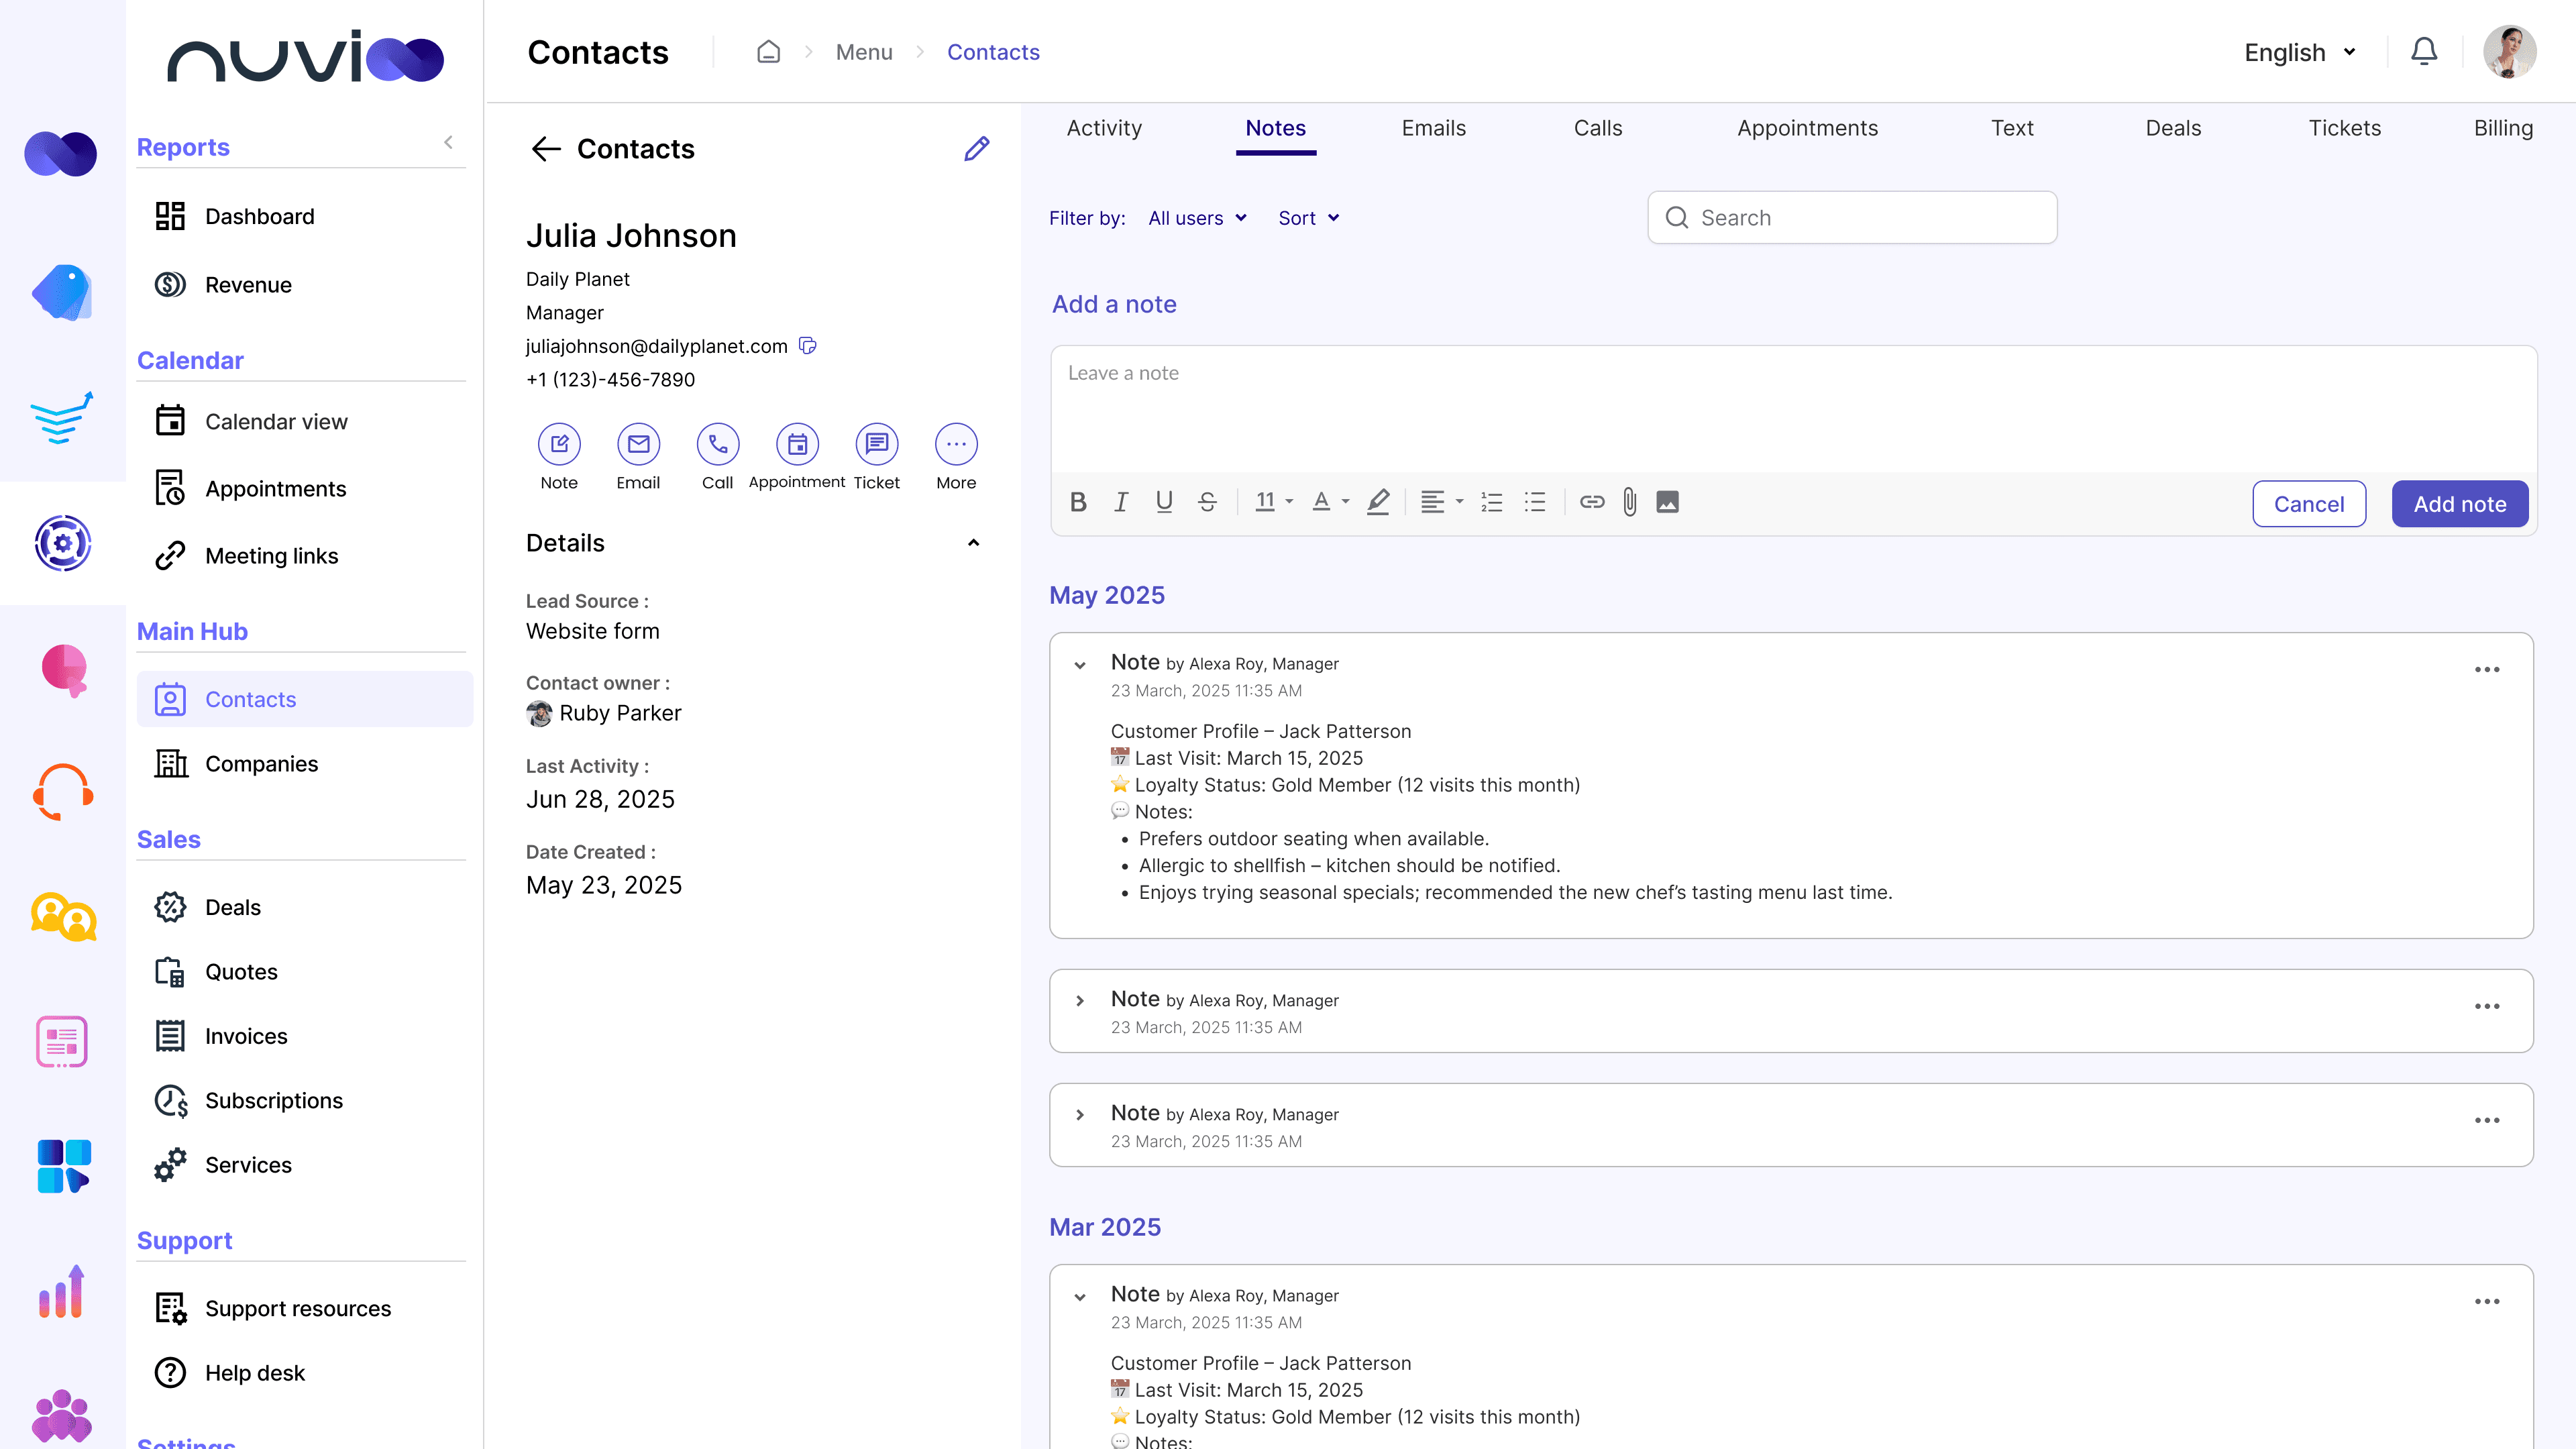Click the Call action icon
The width and height of the screenshot is (2576, 1449).
(x=717, y=444)
